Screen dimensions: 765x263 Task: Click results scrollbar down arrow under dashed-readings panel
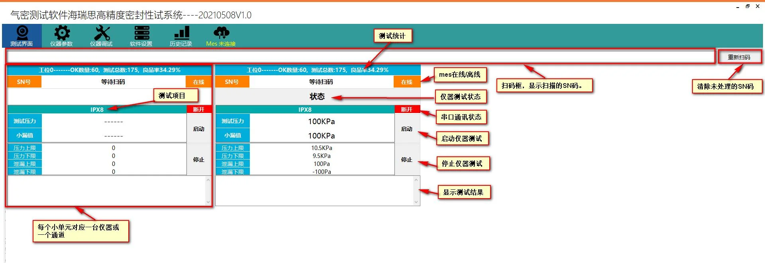208,202
